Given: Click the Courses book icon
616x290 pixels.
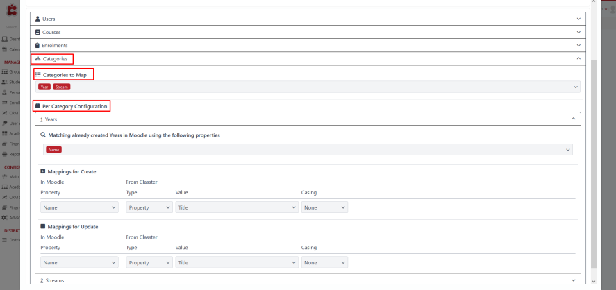Looking at the screenshot, I should 38,32.
